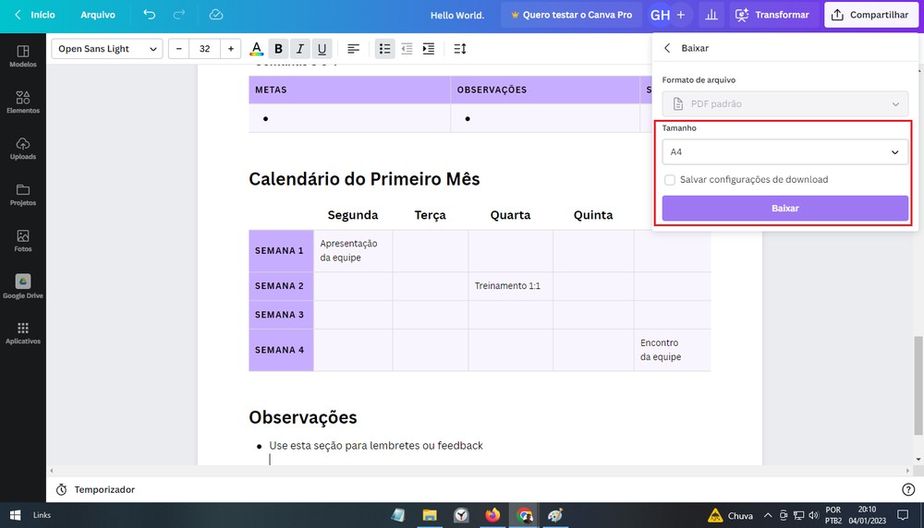
Task: Show hidden system tray icons
Action: click(767, 516)
